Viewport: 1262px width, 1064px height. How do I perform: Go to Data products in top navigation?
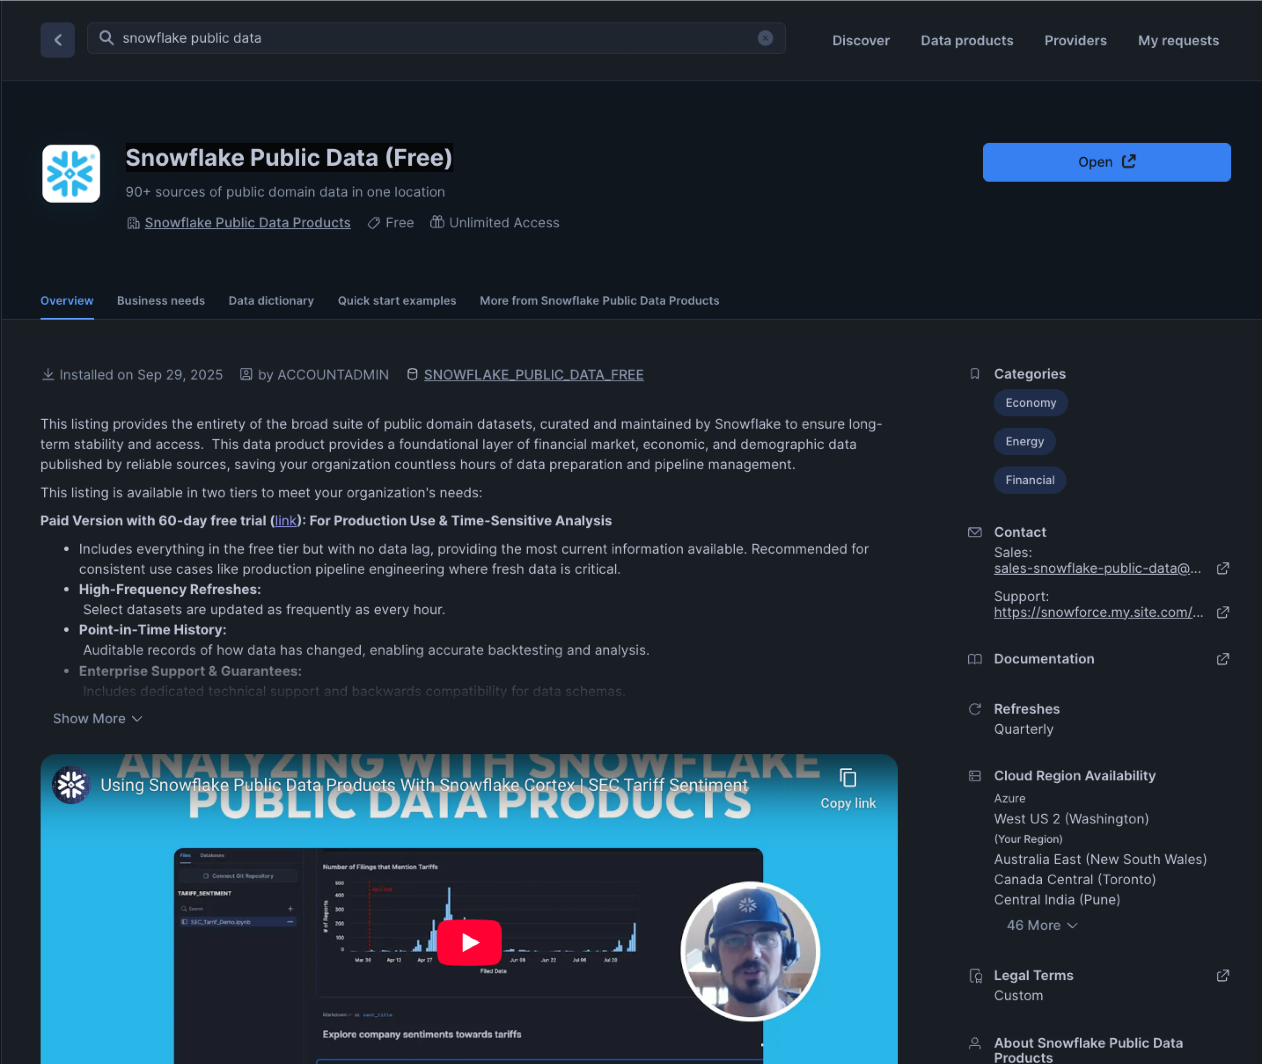(x=967, y=41)
